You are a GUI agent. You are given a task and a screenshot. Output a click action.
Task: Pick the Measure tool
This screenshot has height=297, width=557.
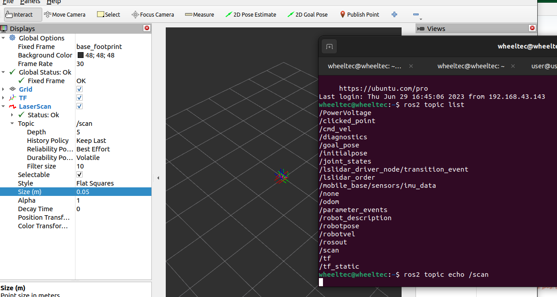click(199, 14)
